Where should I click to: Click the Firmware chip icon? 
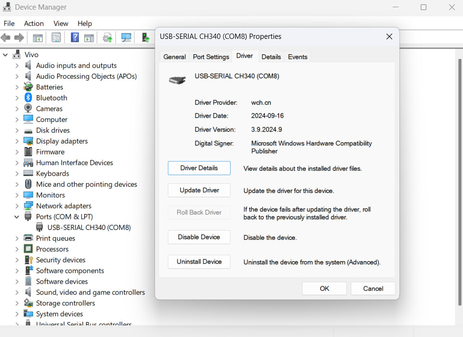[x=28, y=152]
